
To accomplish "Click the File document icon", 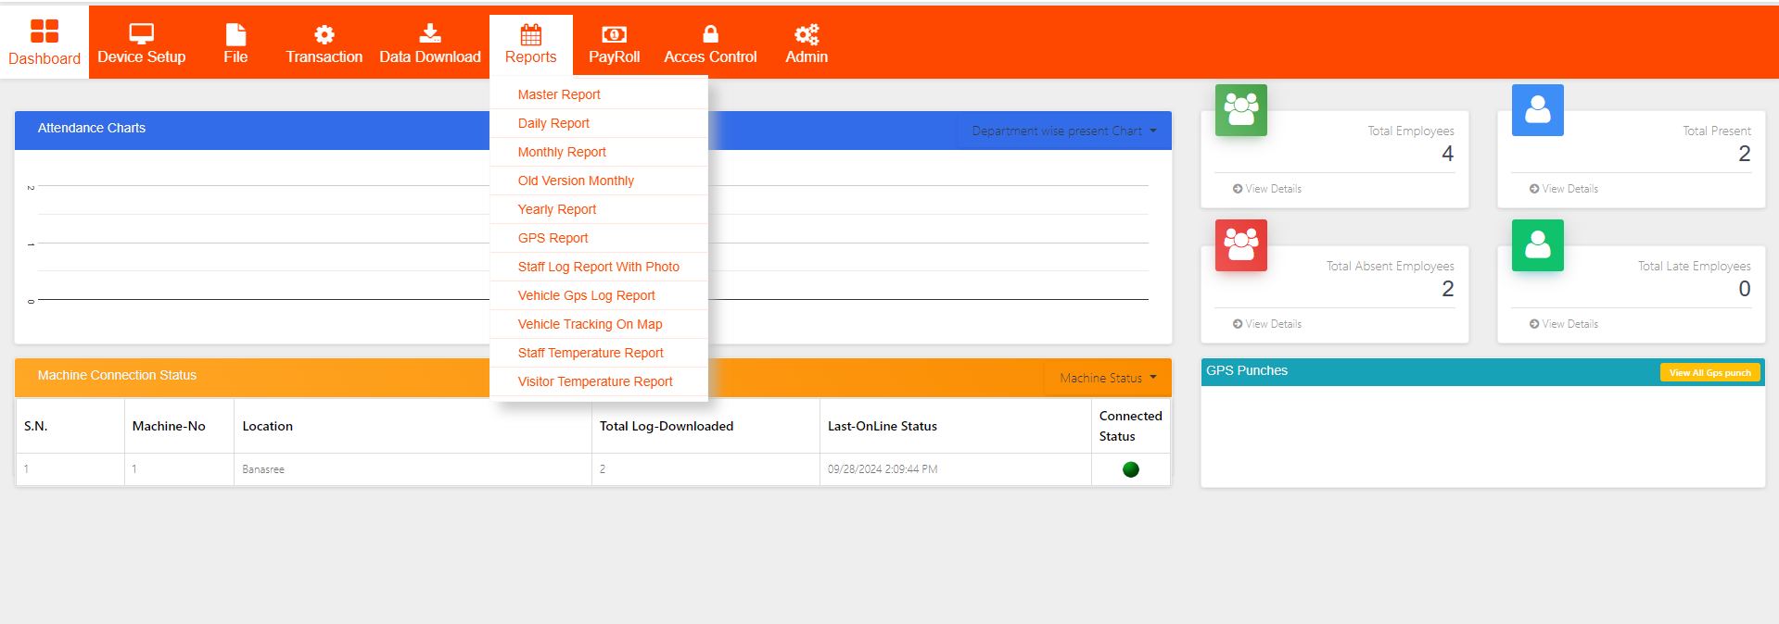I will tap(235, 34).
